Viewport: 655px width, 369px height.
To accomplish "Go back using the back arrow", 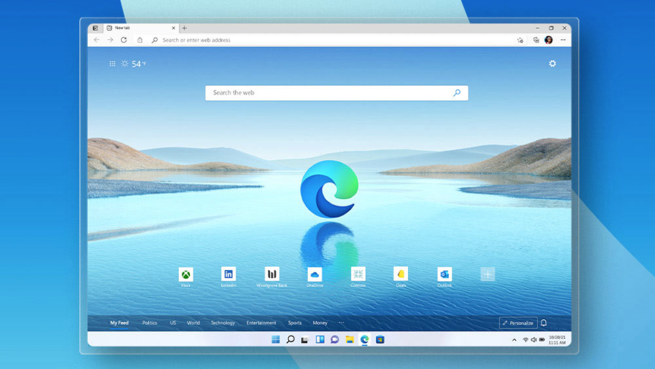I will 96,40.
